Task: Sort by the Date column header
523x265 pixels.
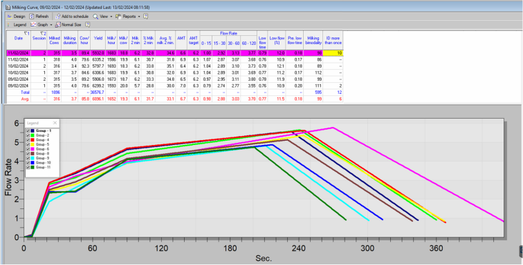Action: (x=19, y=38)
